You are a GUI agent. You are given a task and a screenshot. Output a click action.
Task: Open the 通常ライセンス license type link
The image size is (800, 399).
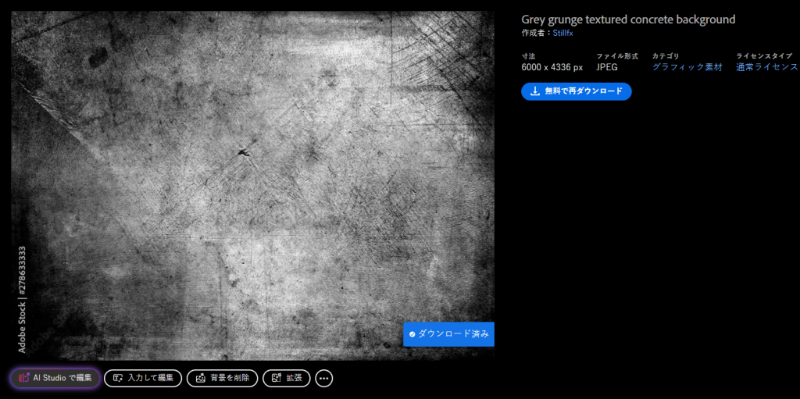pos(766,67)
